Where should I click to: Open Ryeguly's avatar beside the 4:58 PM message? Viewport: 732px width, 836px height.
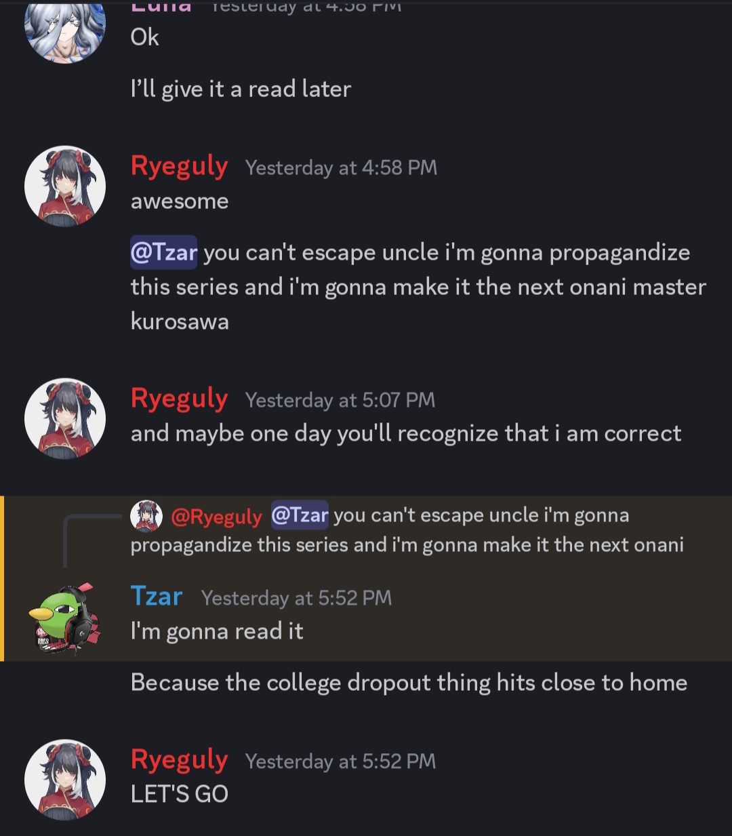point(65,186)
